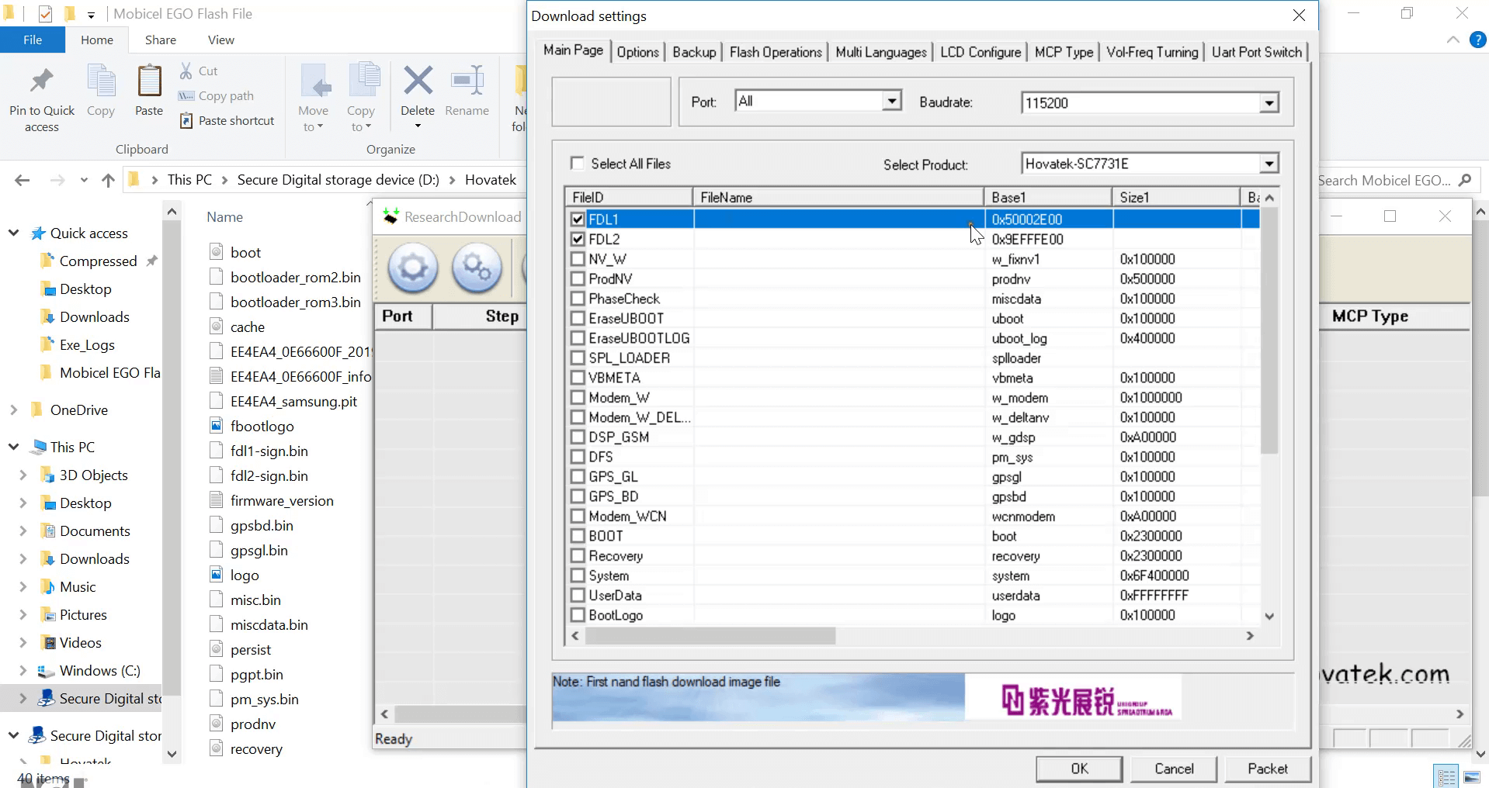Viewport: 1489px width, 788px height.
Task: Click the file list horizontal scrollbar
Action: [710, 636]
